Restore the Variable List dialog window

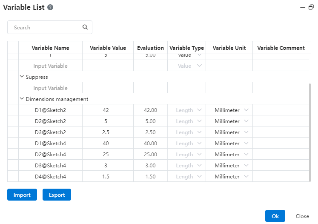(311, 7)
